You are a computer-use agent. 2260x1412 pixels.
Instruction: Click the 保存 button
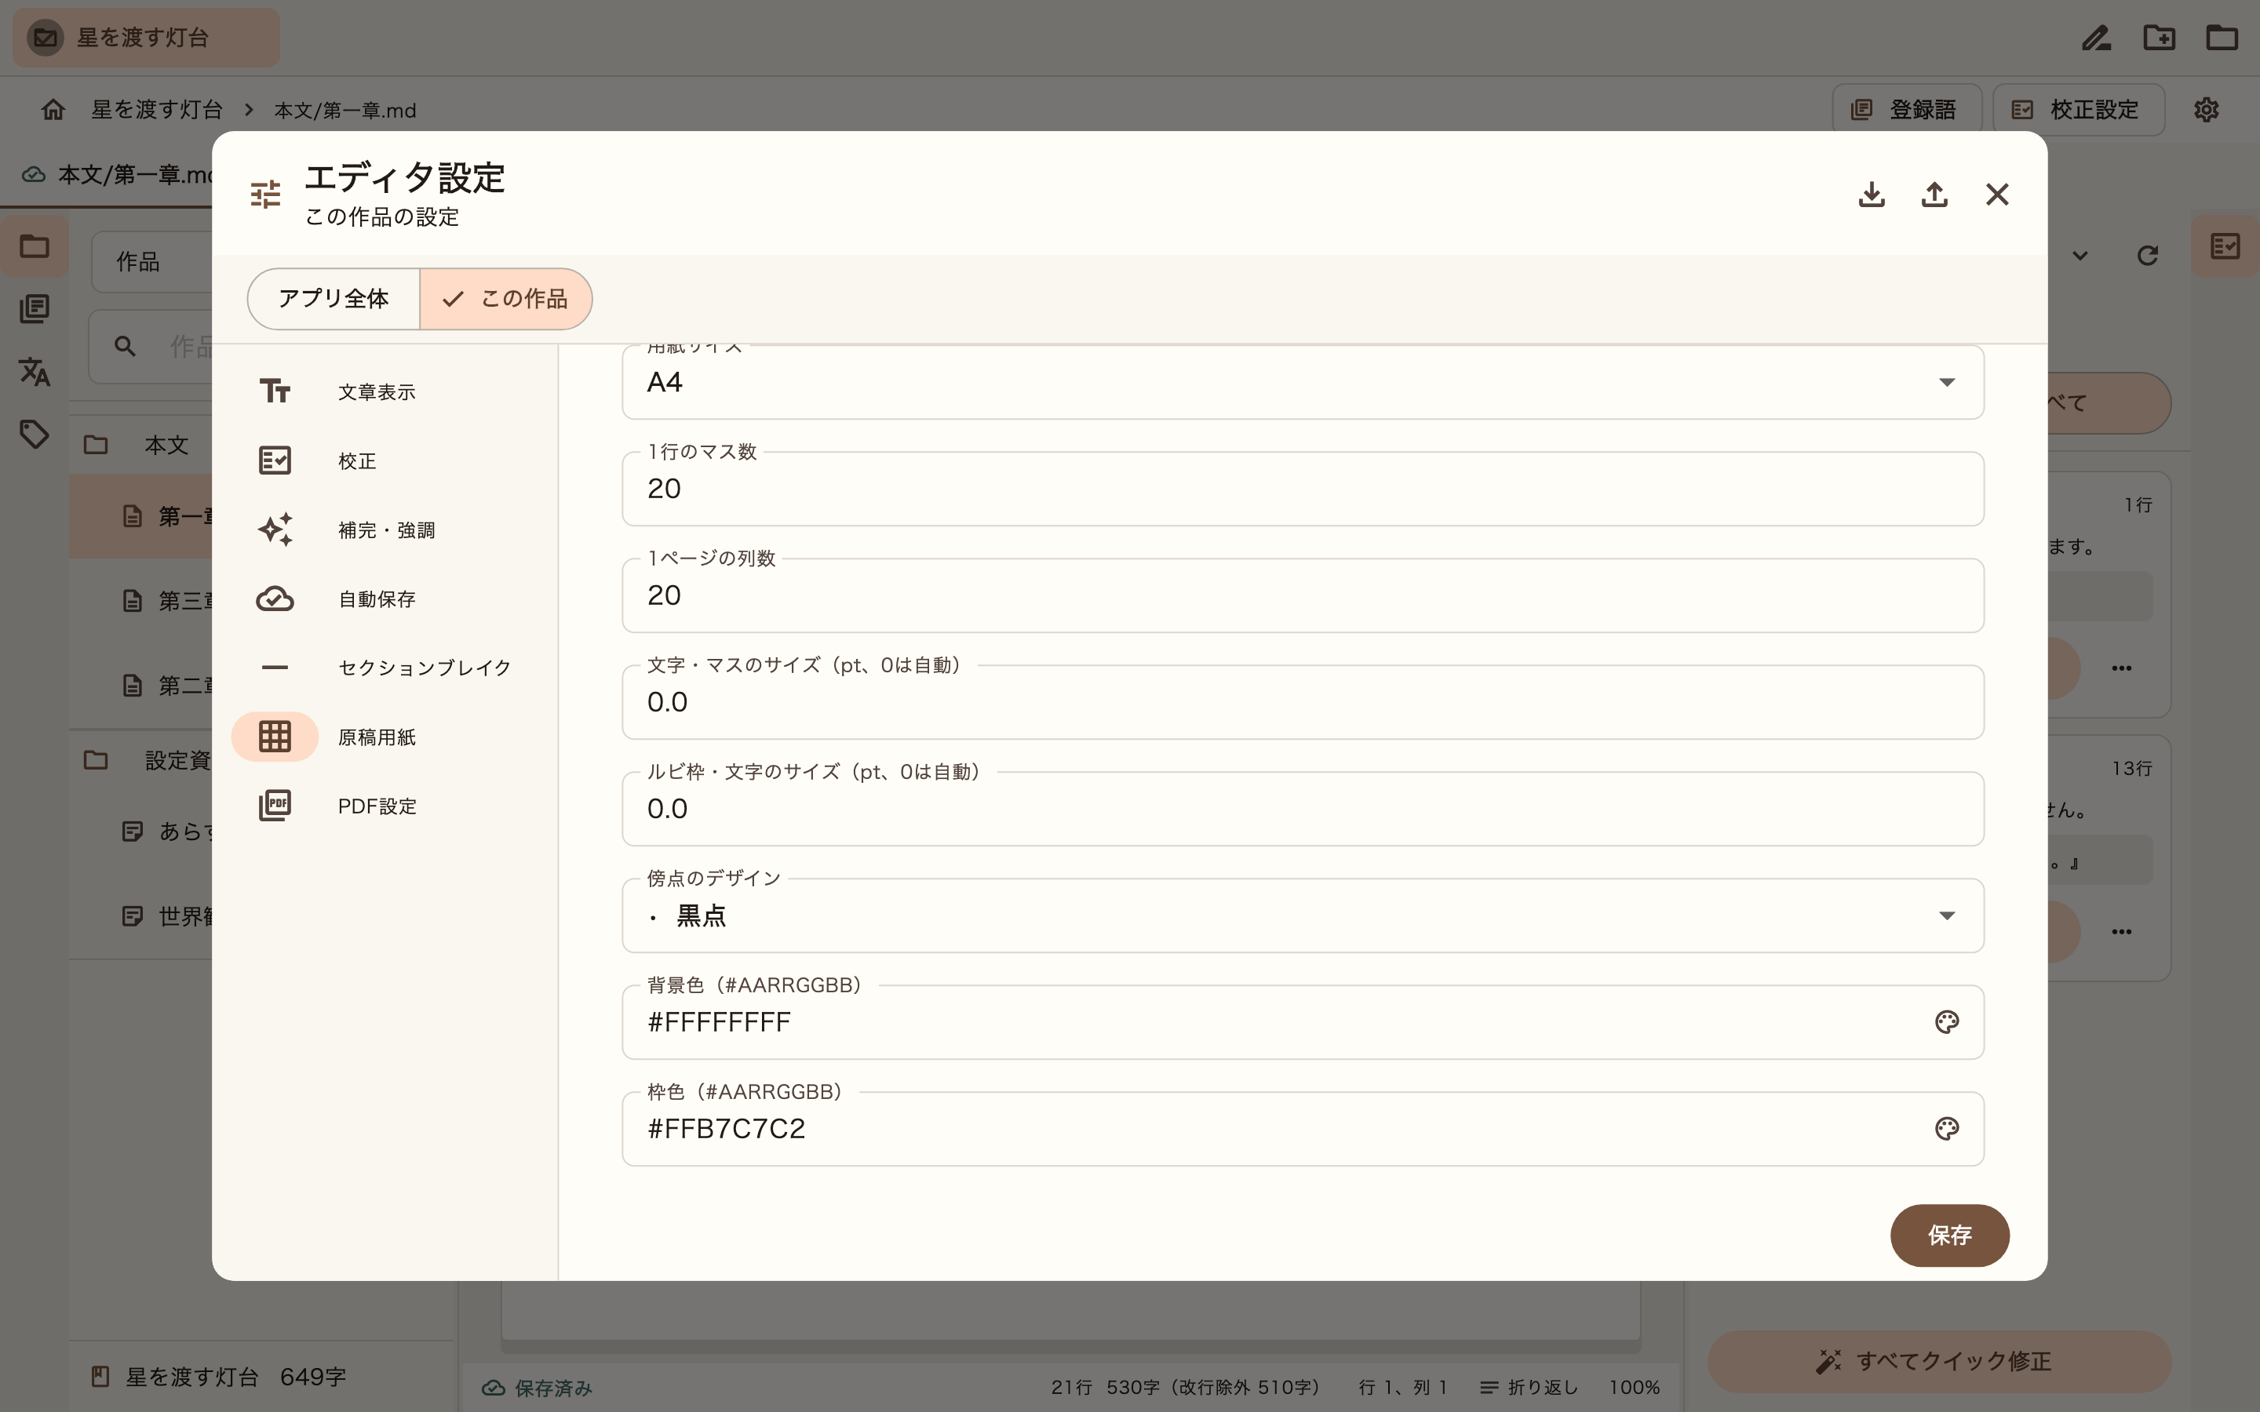click(x=1950, y=1235)
